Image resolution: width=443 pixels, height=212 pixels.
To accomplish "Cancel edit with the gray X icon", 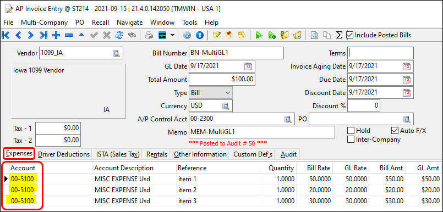I will point(107,35).
